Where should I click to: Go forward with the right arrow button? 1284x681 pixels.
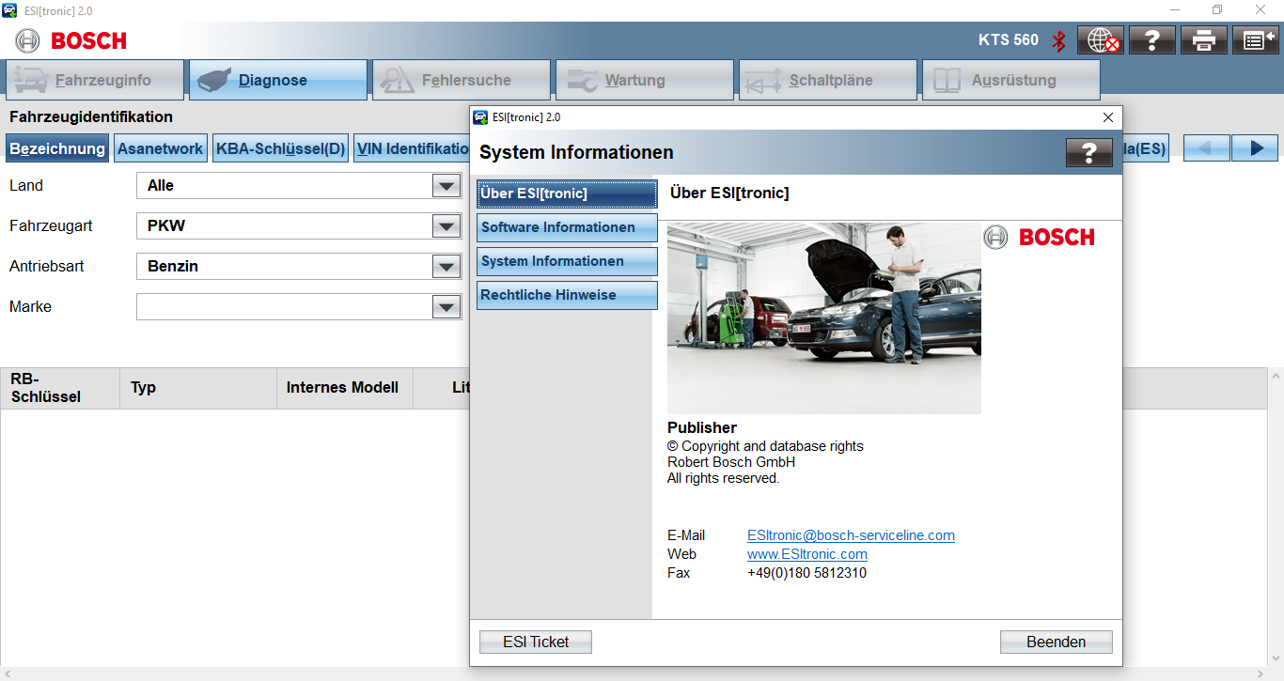tap(1254, 148)
